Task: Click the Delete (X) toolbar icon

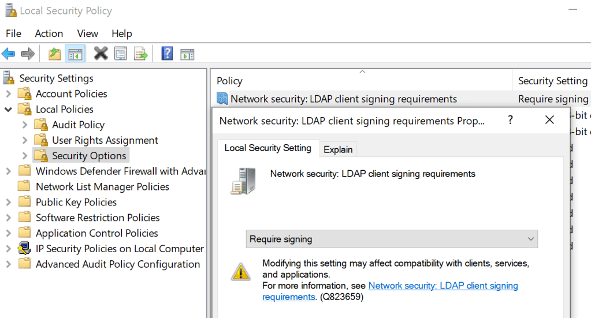Action: [x=101, y=54]
